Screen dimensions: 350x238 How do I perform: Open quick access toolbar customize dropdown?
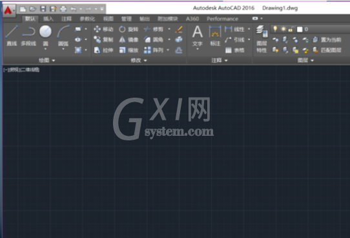pos(102,9)
